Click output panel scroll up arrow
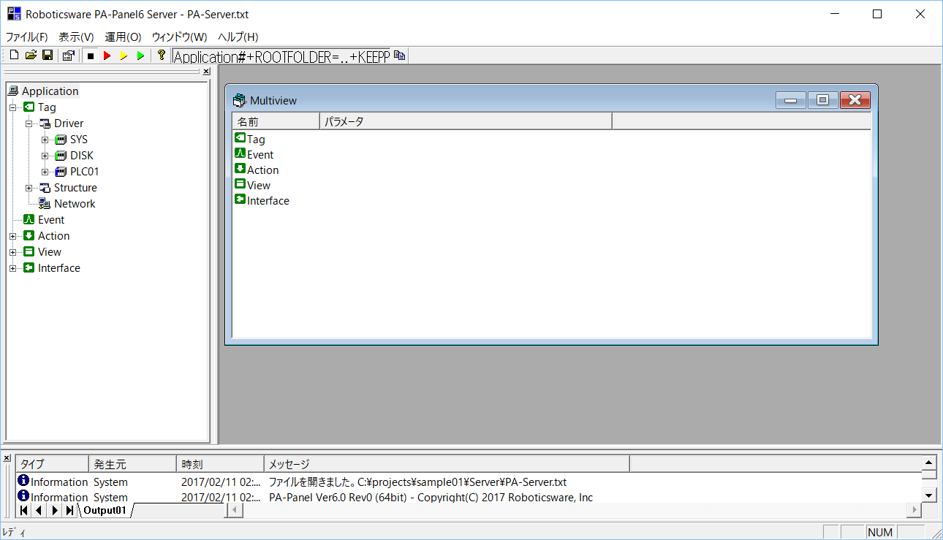 929,463
